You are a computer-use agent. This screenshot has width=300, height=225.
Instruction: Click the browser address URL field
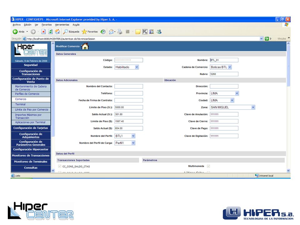coord(143,39)
